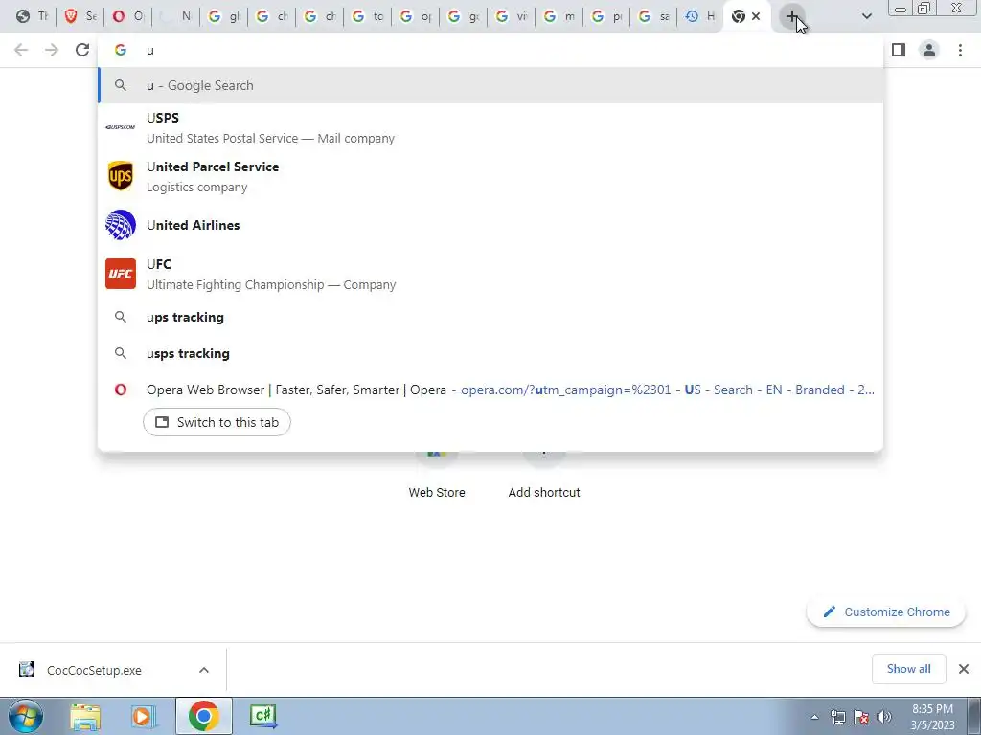Click the UPS shield logo
This screenshot has width=981, height=735.
coord(120,176)
